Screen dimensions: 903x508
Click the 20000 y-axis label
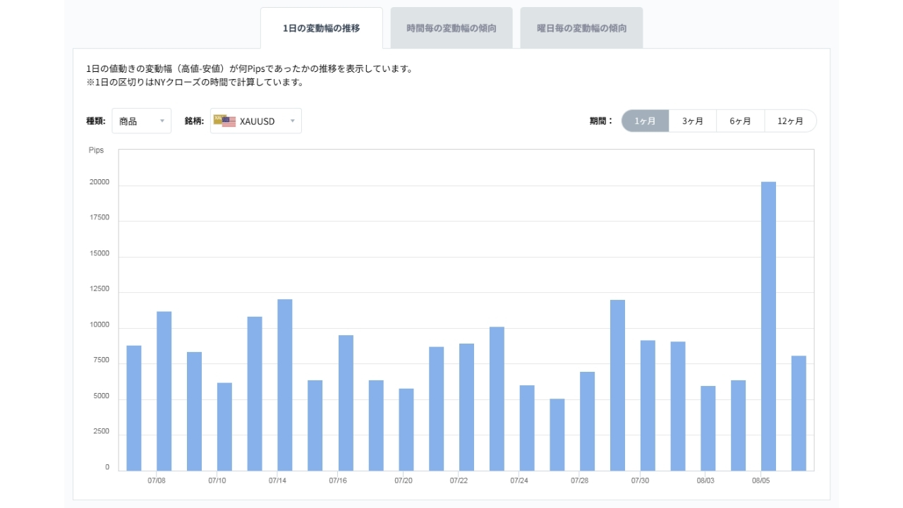[x=99, y=182]
